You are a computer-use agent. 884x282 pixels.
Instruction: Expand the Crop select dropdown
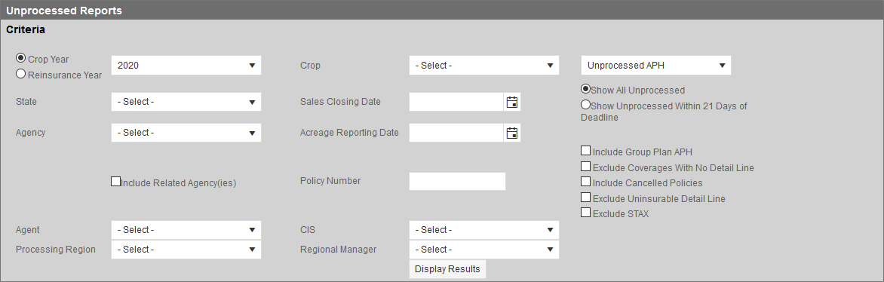coord(484,66)
